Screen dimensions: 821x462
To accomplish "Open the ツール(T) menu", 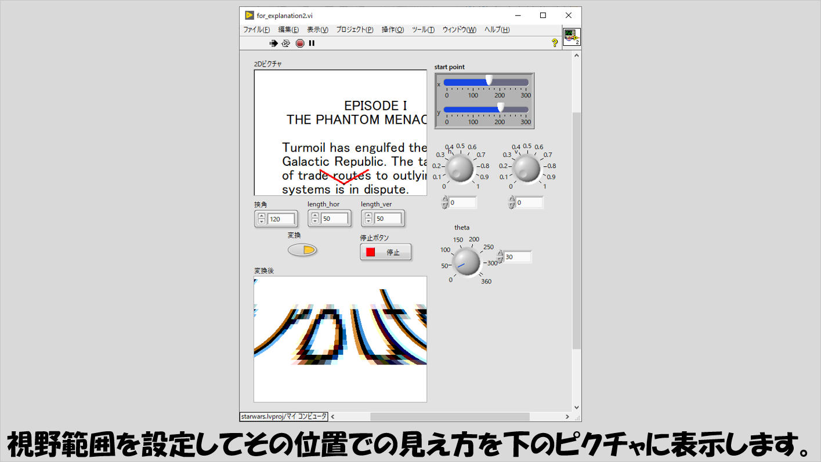I will tap(423, 30).
